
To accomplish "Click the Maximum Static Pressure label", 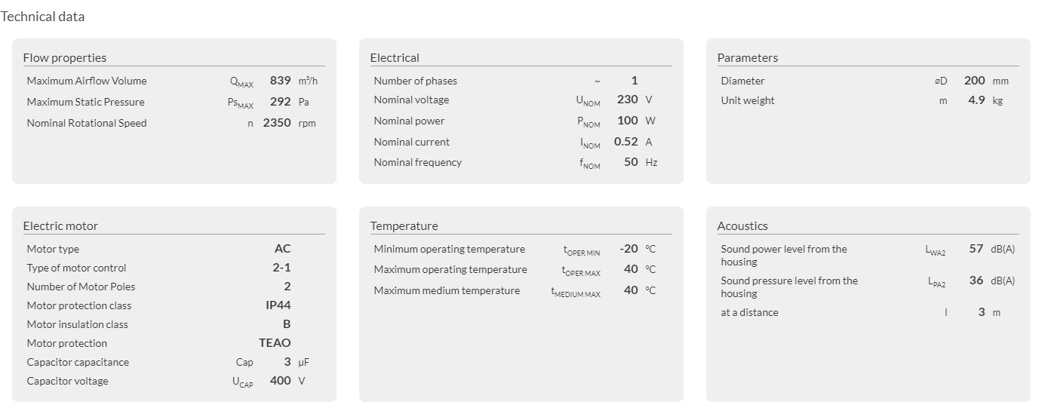I will pos(85,102).
